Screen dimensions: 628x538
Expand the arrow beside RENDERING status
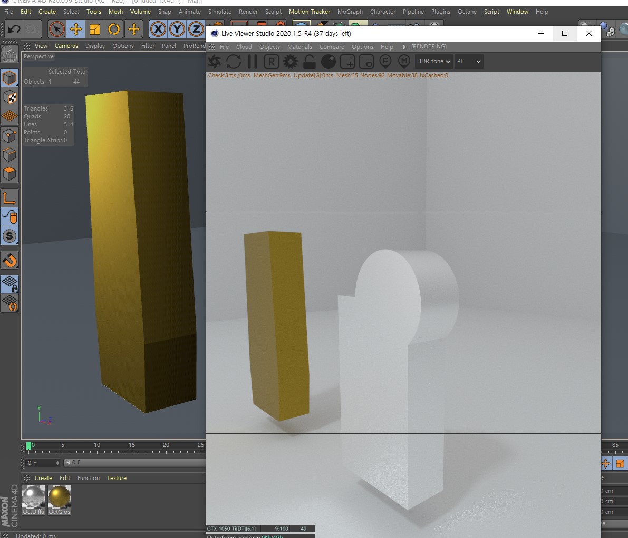pyautogui.click(x=404, y=47)
